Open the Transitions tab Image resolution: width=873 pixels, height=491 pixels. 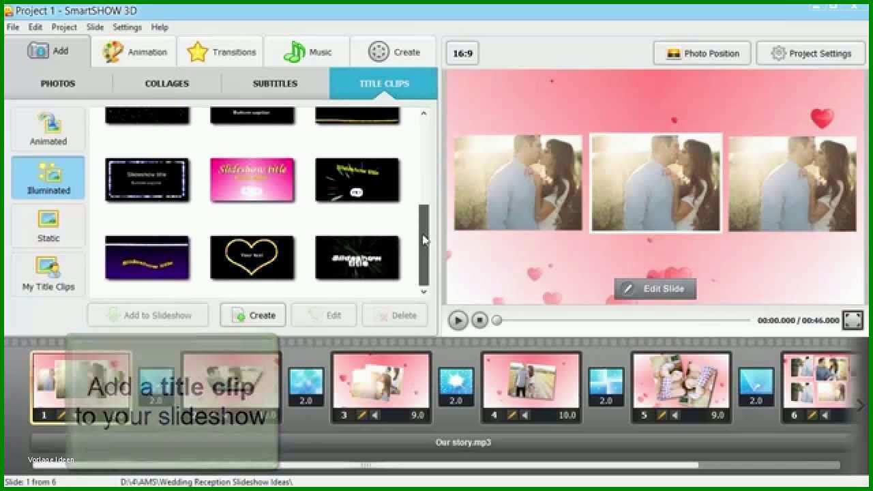221,52
